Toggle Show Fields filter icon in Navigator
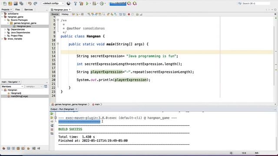 pyautogui.click(x=9, y=148)
